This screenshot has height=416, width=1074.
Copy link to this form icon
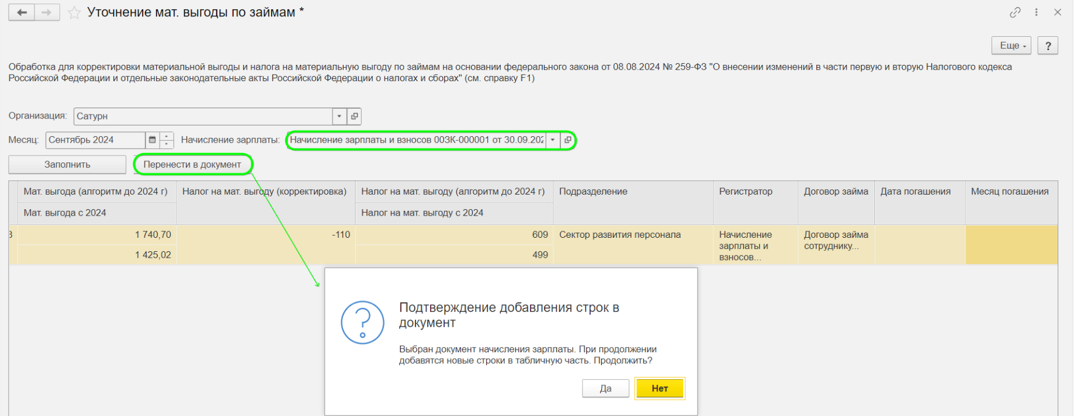tap(1015, 12)
